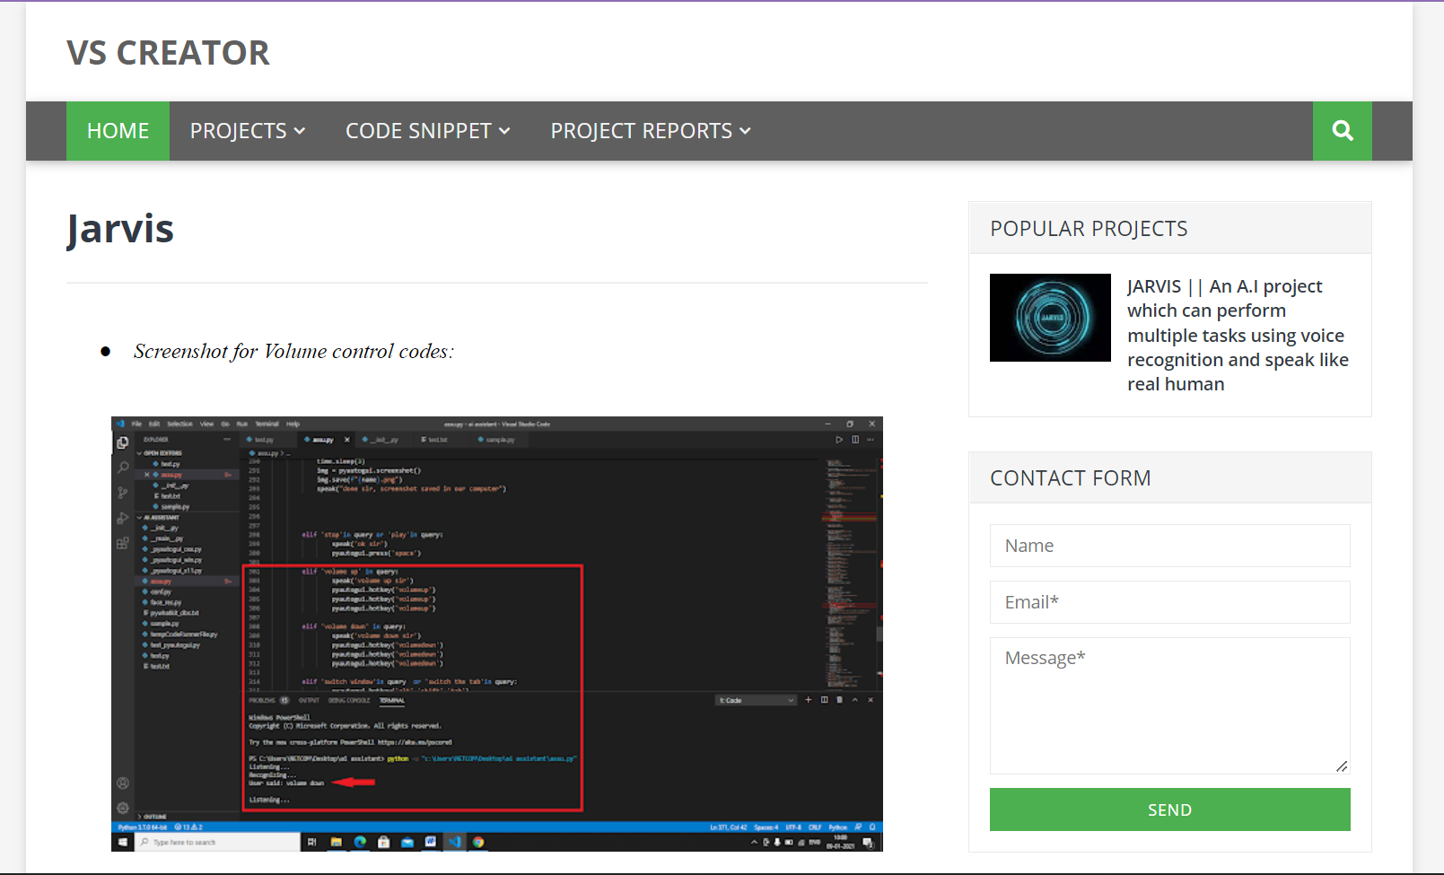Open the site search icon
The width and height of the screenshot is (1444, 875).
1342,131
